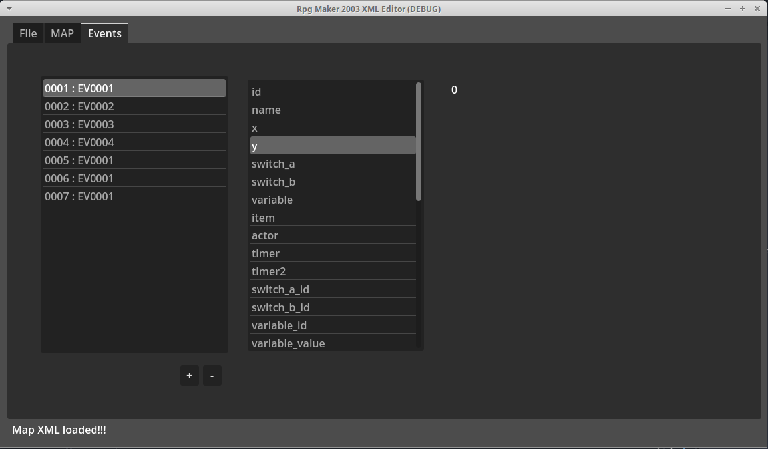Select event 0007 : EV0001
The image size is (768, 449).
click(x=134, y=196)
